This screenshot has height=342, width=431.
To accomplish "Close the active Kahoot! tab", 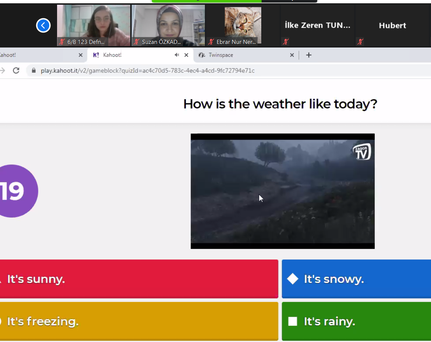I will click(186, 55).
